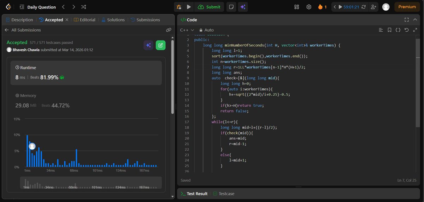Open the profile avatar menu

click(386, 7)
